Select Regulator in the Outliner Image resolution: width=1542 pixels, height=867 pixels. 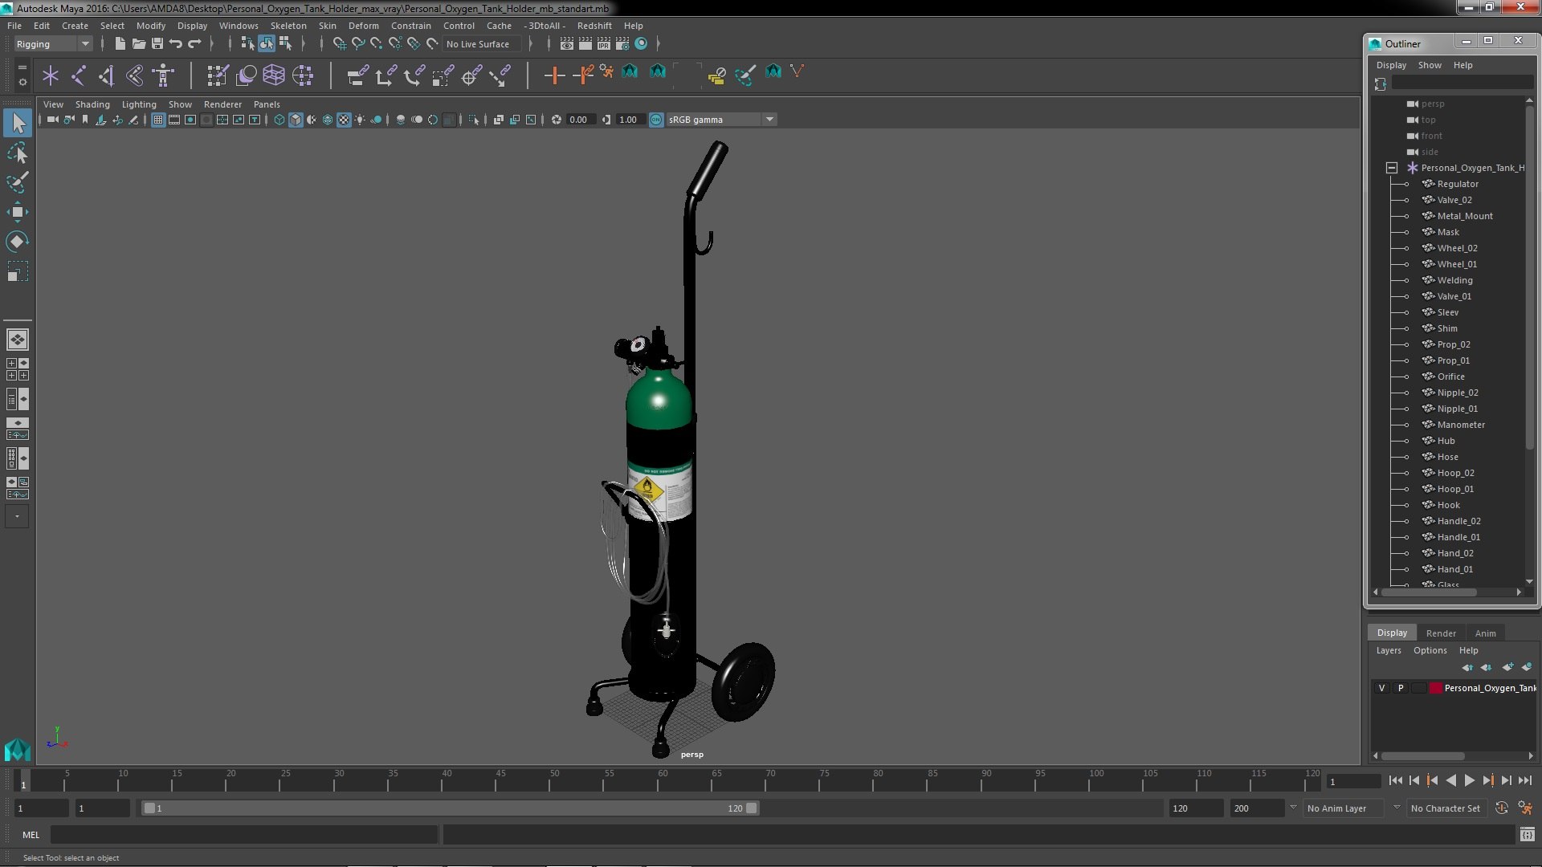coord(1458,184)
